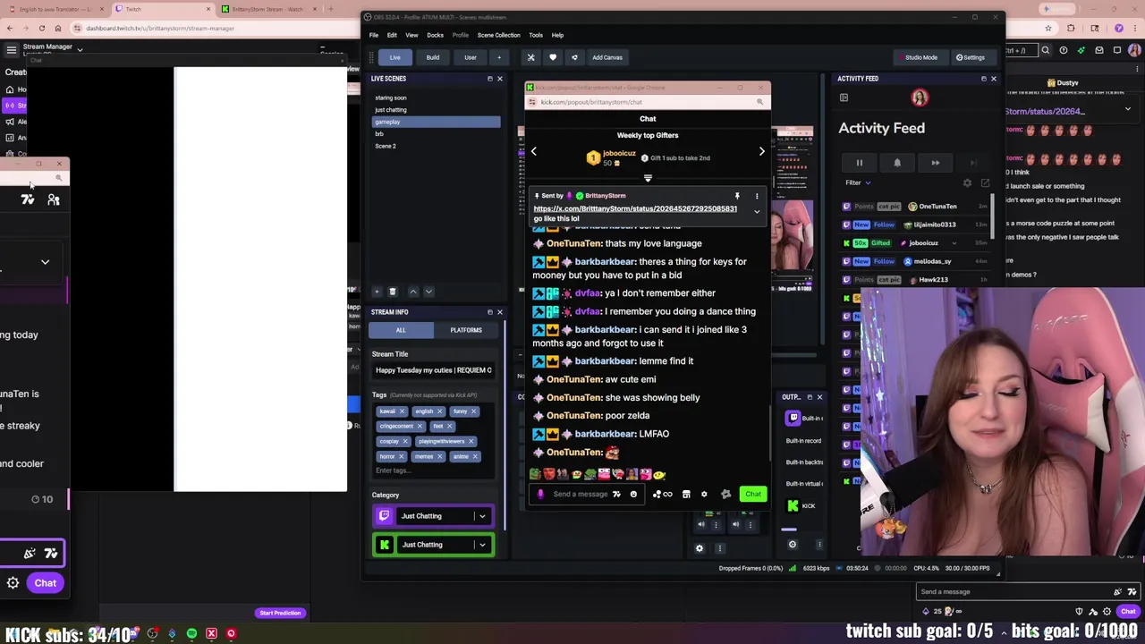Pause the Activity Feed
The image size is (1145, 644).
(859, 163)
